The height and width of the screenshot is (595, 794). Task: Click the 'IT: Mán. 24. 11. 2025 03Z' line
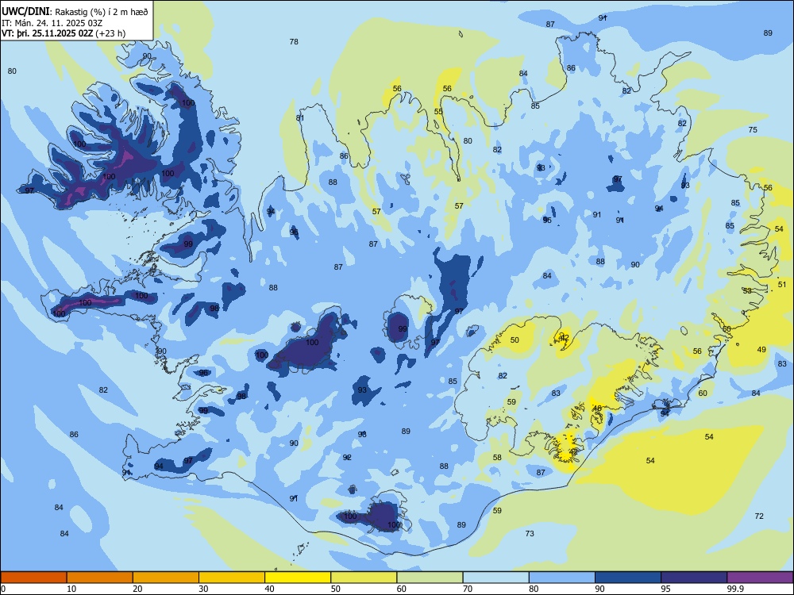tap(51, 23)
